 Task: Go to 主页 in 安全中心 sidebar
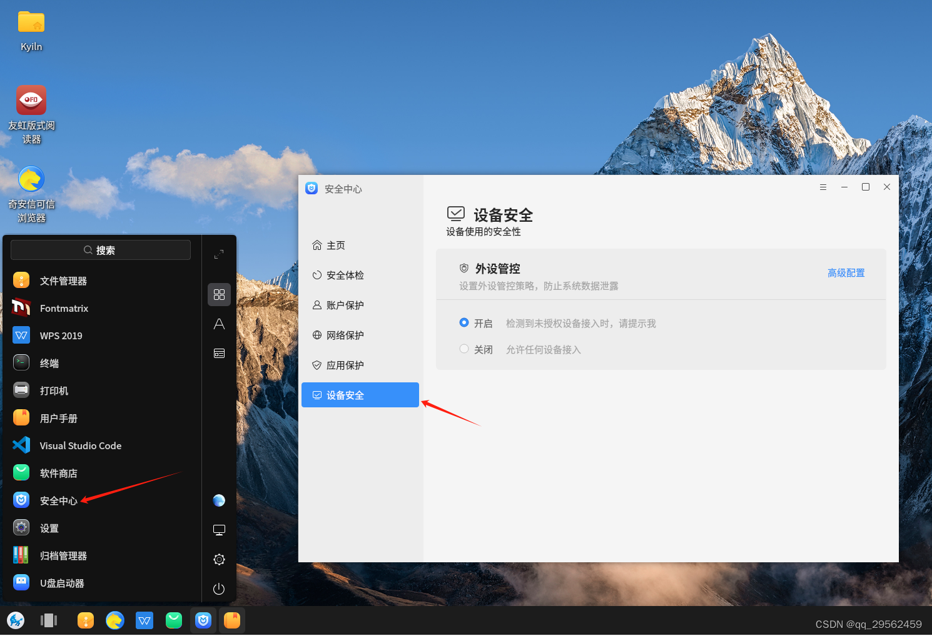[x=360, y=245]
